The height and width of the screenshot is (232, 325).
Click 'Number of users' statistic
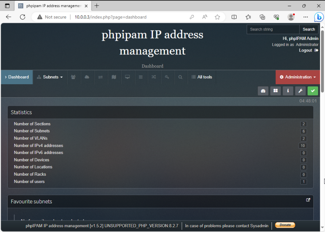(29, 182)
